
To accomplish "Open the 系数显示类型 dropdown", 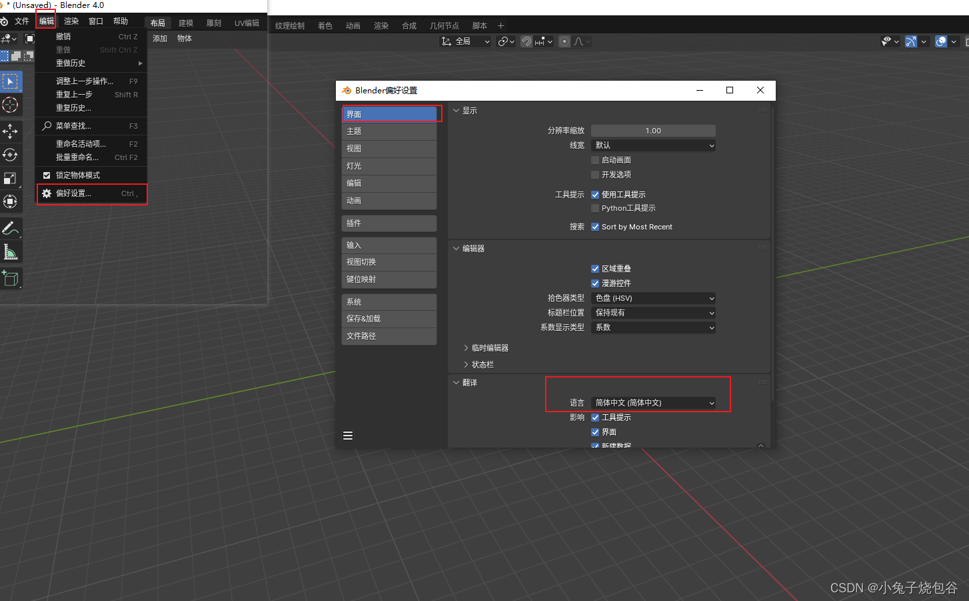I will coord(653,328).
